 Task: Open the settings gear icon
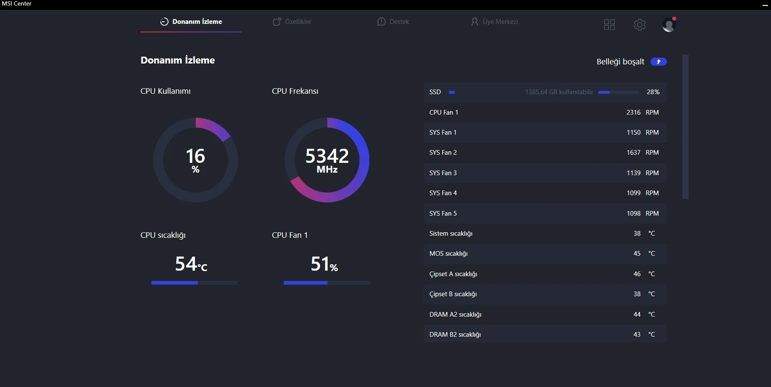tap(640, 25)
